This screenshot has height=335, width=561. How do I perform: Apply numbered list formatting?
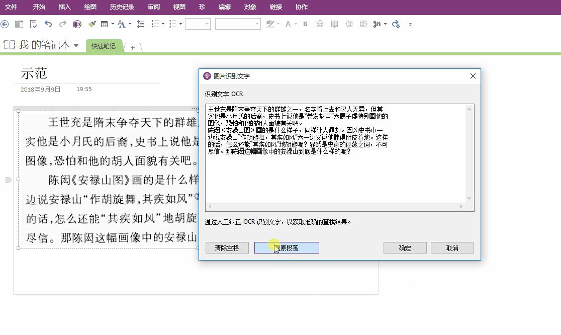click(155, 24)
